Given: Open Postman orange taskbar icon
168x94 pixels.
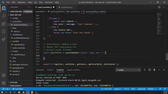Looking at the screenshot, I should tap(32, 92).
